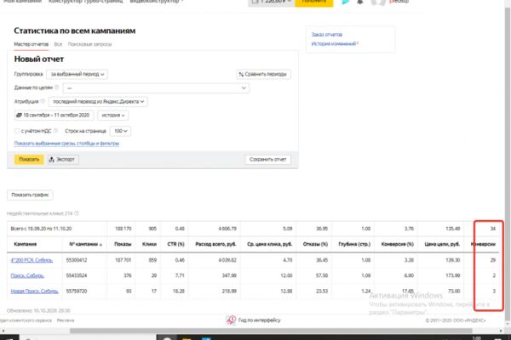
Task: Open help icon near Недействительные клики
Action: click(x=77, y=213)
